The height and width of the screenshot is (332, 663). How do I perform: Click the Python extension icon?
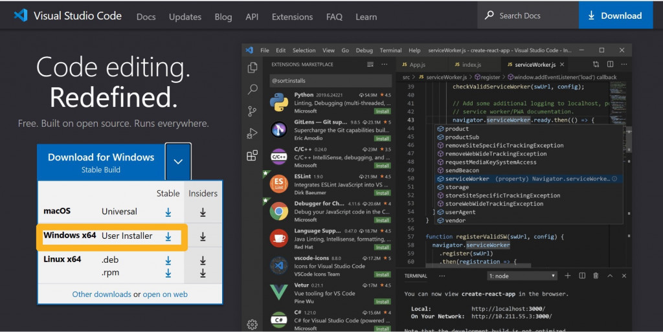279,103
